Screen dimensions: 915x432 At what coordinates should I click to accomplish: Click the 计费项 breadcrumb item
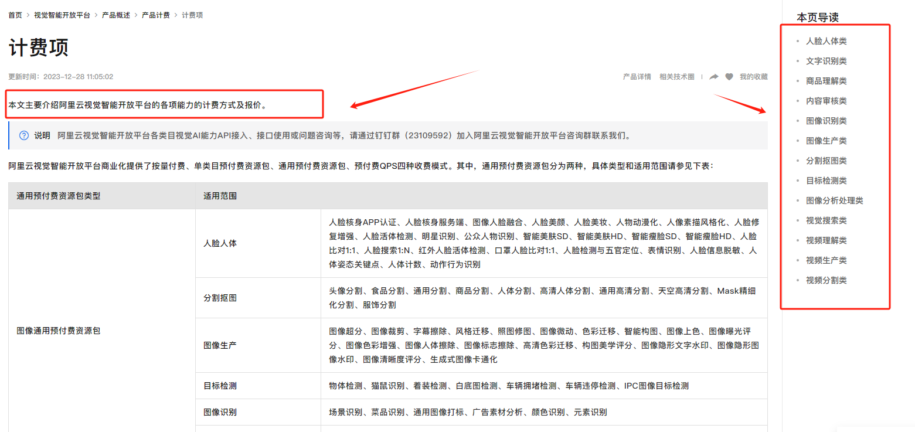click(192, 15)
